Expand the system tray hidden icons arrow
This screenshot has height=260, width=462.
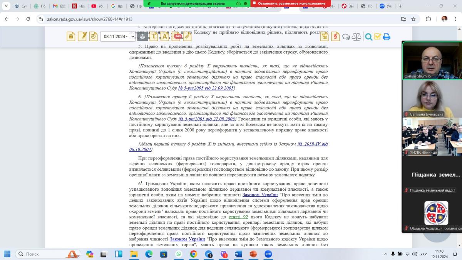tap(386, 254)
